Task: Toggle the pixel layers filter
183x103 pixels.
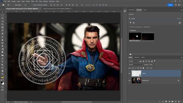Action: [x=140, y=61]
